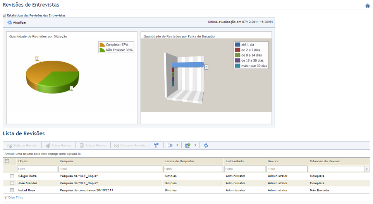The height and width of the screenshot is (204, 373).
Task: Click the label 1 on the pie chart
Action: click(71, 88)
